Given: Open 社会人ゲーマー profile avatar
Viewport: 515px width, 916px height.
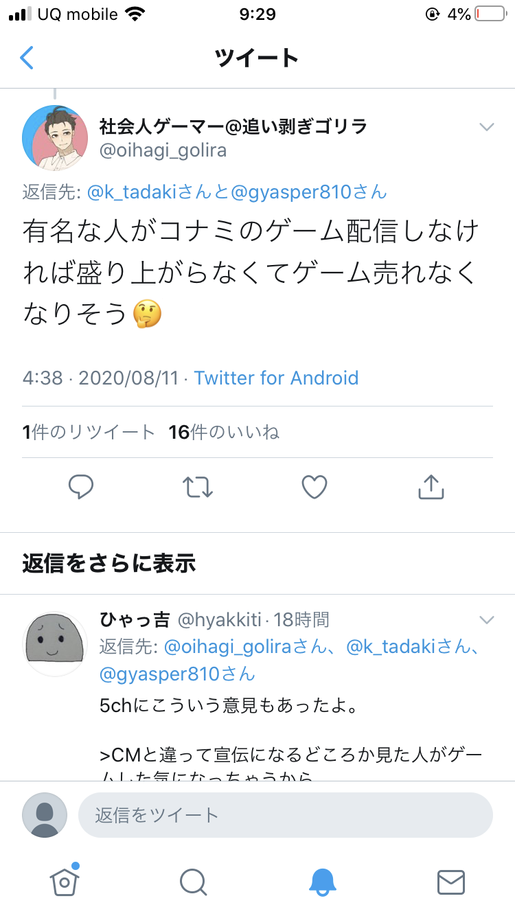Looking at the screenshot, I should click(x=55, y=138).
